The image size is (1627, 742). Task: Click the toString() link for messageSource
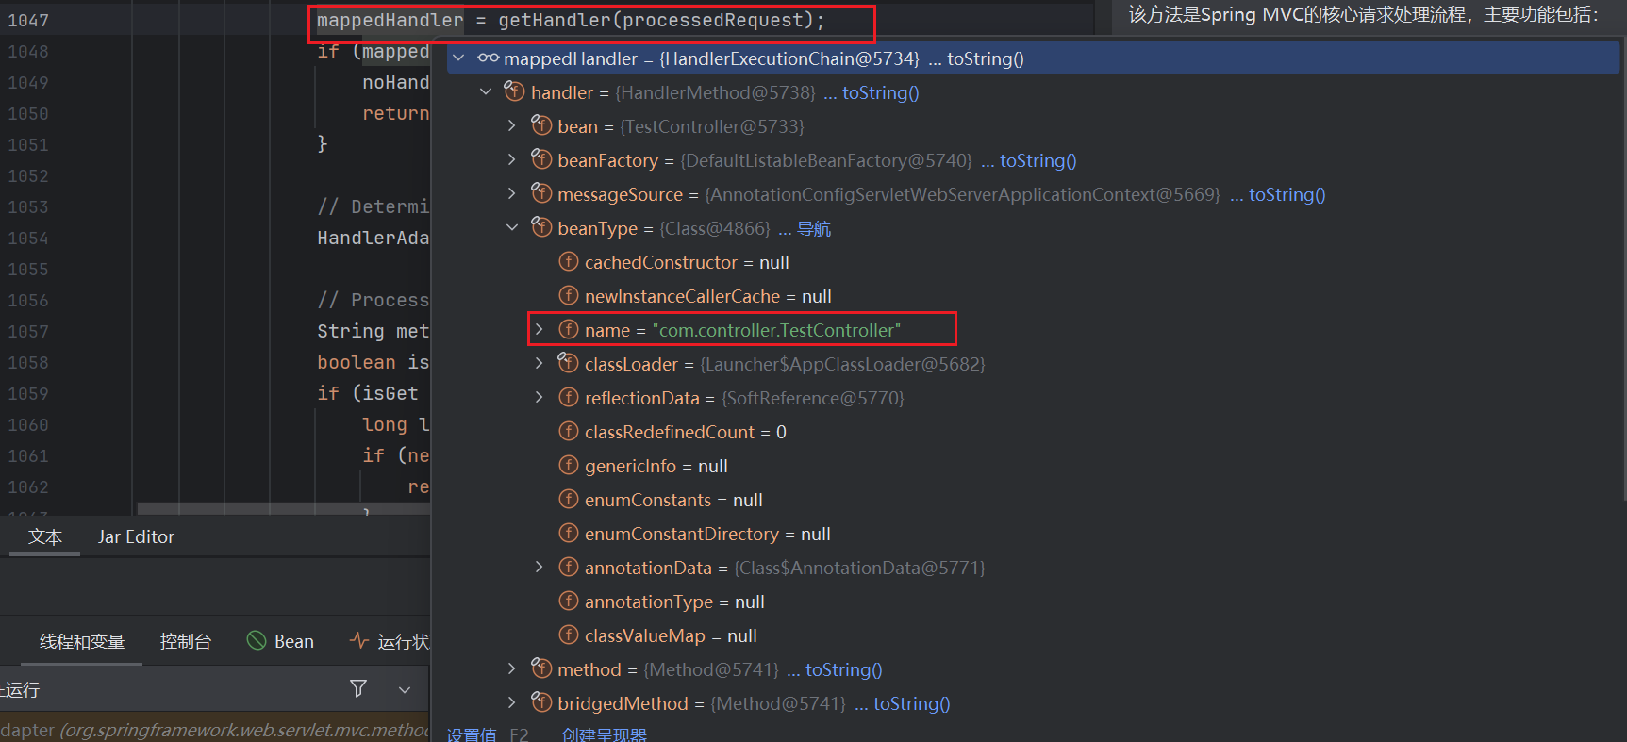(1287, 194)
